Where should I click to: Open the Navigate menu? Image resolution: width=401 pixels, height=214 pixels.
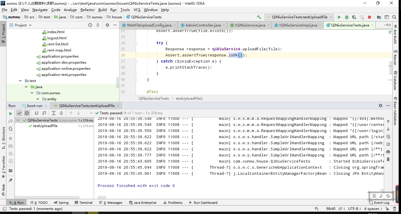[x=40, y=10]
